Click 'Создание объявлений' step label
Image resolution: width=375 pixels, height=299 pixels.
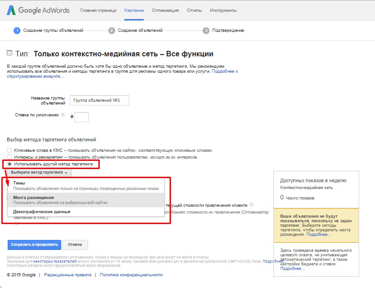140,30
